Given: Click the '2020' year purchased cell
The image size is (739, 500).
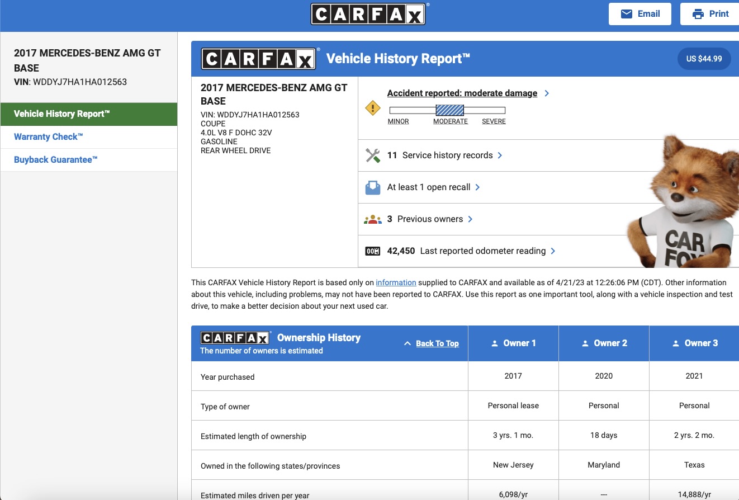Looking at the screenshot, I should 604,376.
